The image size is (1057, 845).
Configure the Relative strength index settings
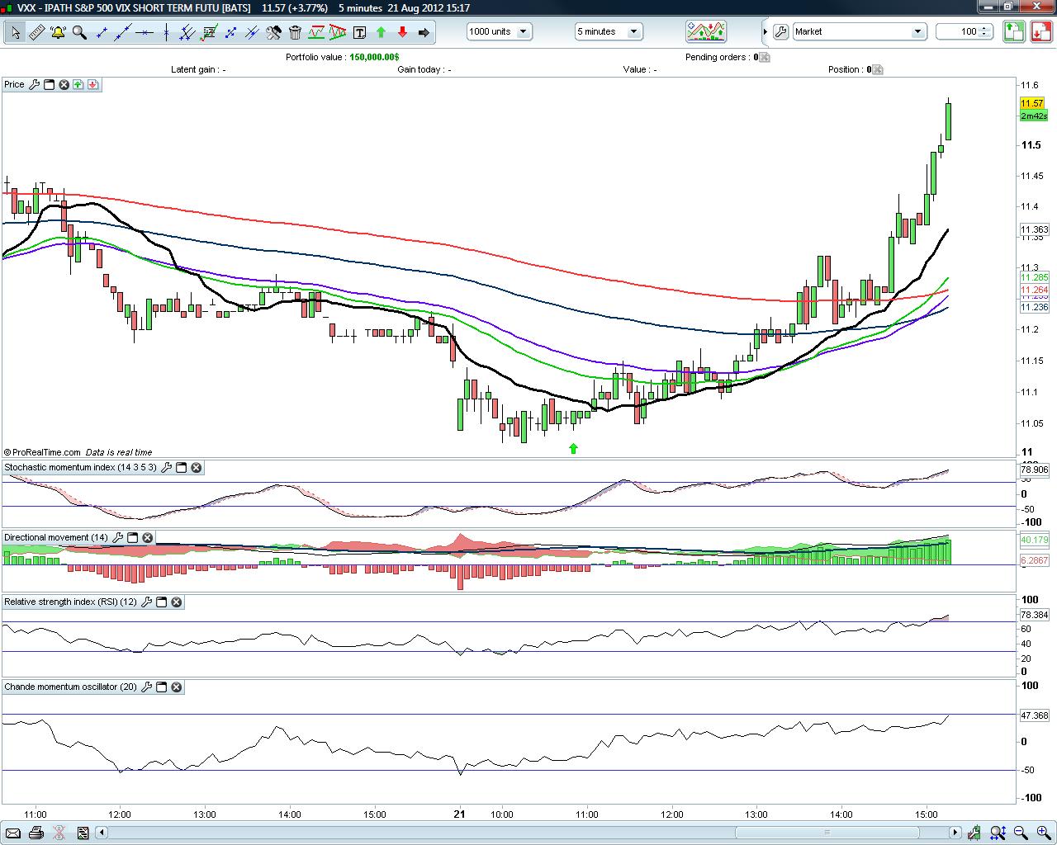click(x=147, y=602)
